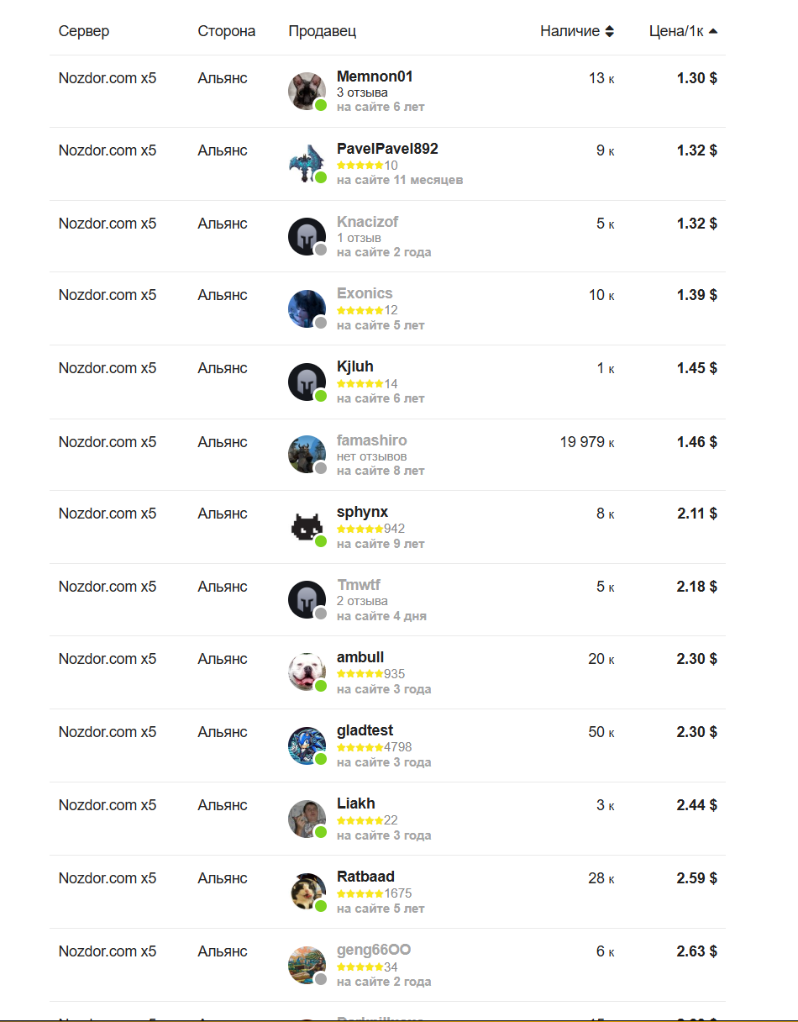Open seller Kjluh's profile name
Screen dimensions: 798x1022
click(355, 366)
